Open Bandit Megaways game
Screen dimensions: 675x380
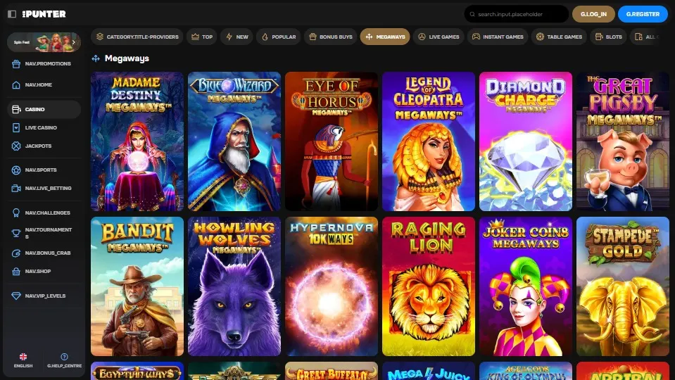pyautogui.click(x=137, y=286)
